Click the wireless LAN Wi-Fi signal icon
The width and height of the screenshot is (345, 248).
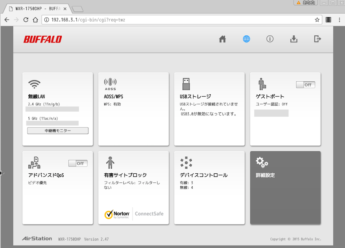tap(34, 84)
